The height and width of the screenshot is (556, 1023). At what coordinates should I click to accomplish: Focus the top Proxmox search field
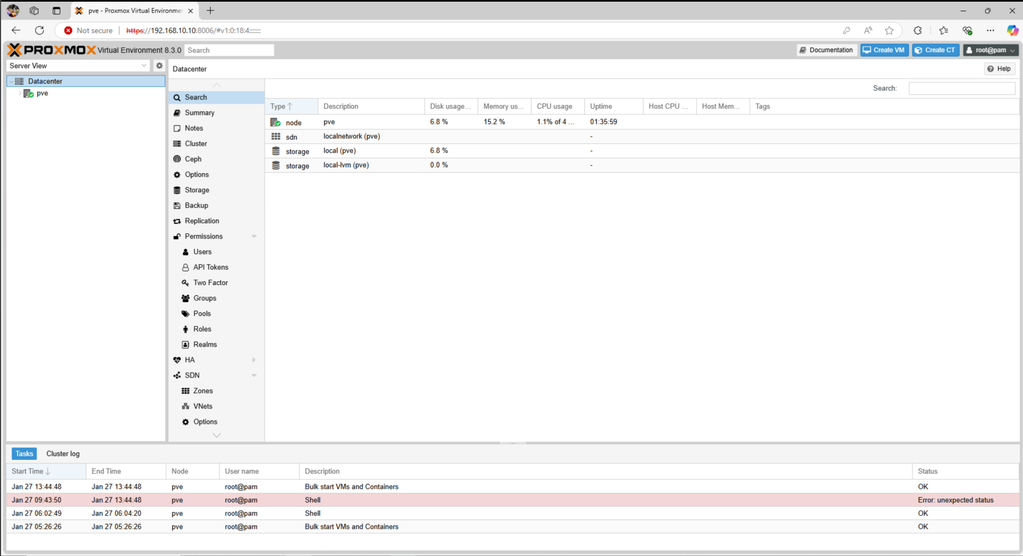(229, 50)
